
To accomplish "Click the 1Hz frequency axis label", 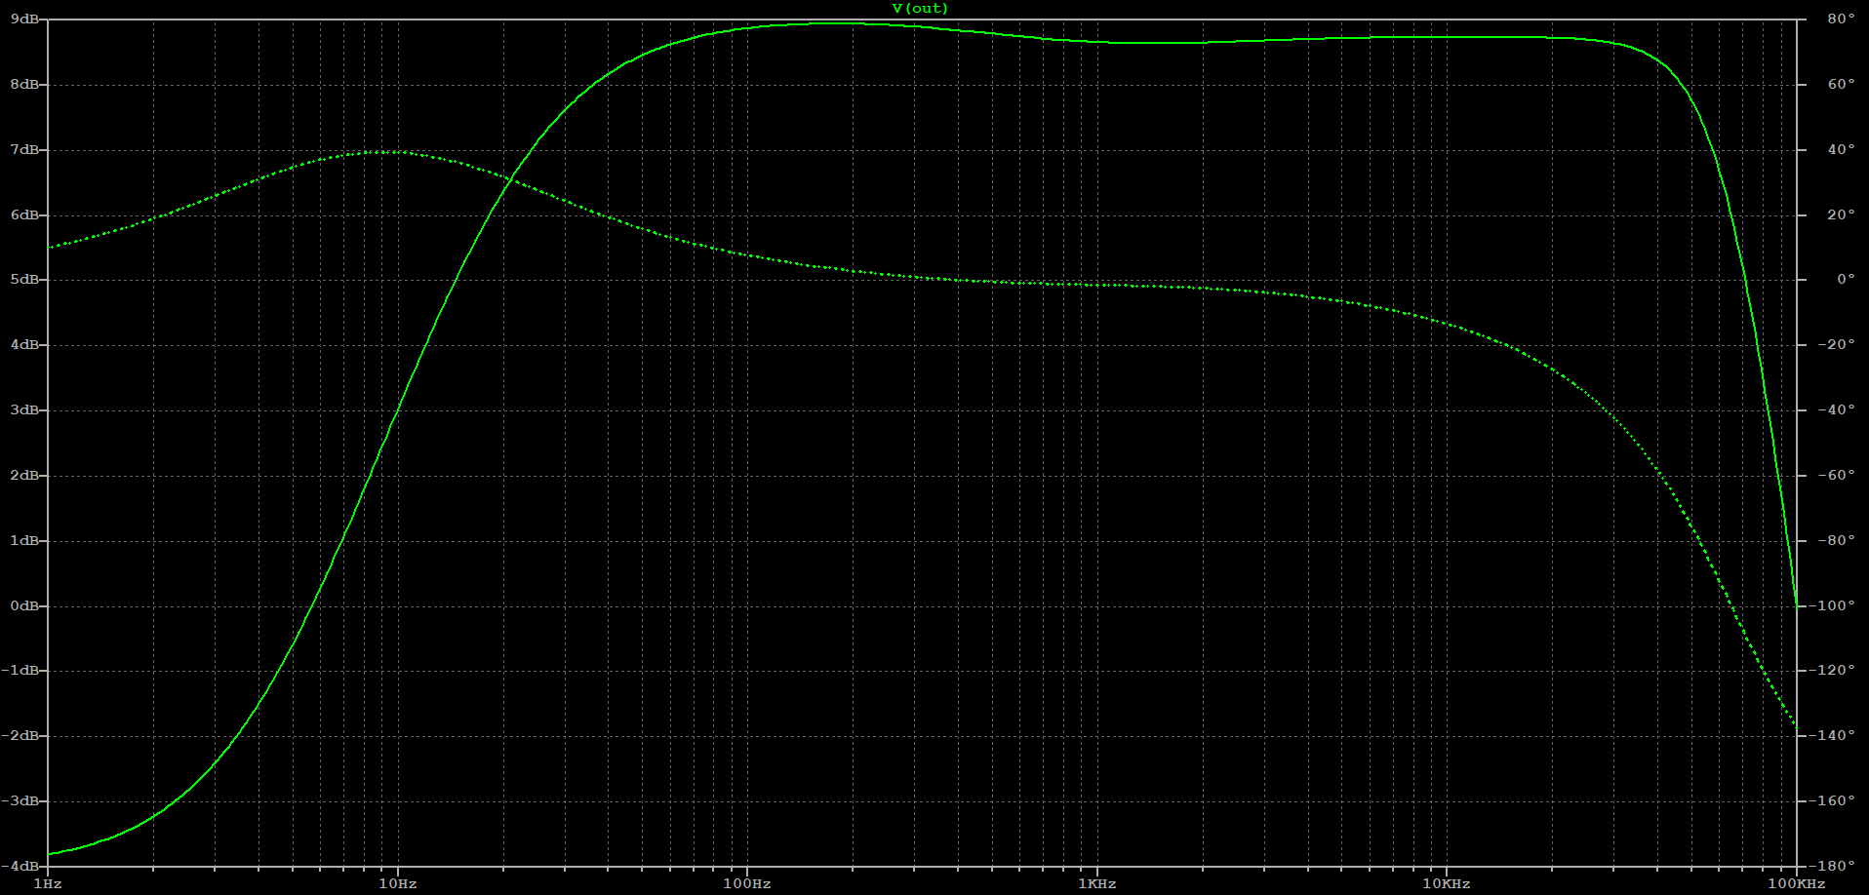I will click(48, 884).
